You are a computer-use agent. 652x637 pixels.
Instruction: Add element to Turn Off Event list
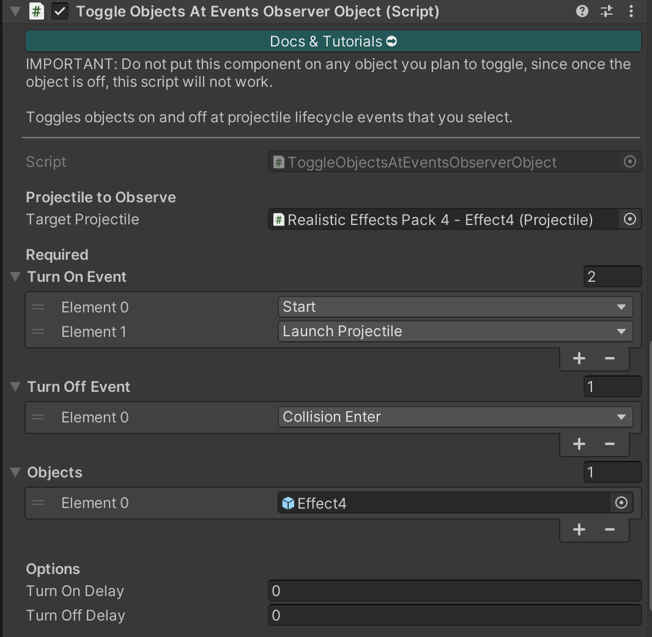click(579, 444)
